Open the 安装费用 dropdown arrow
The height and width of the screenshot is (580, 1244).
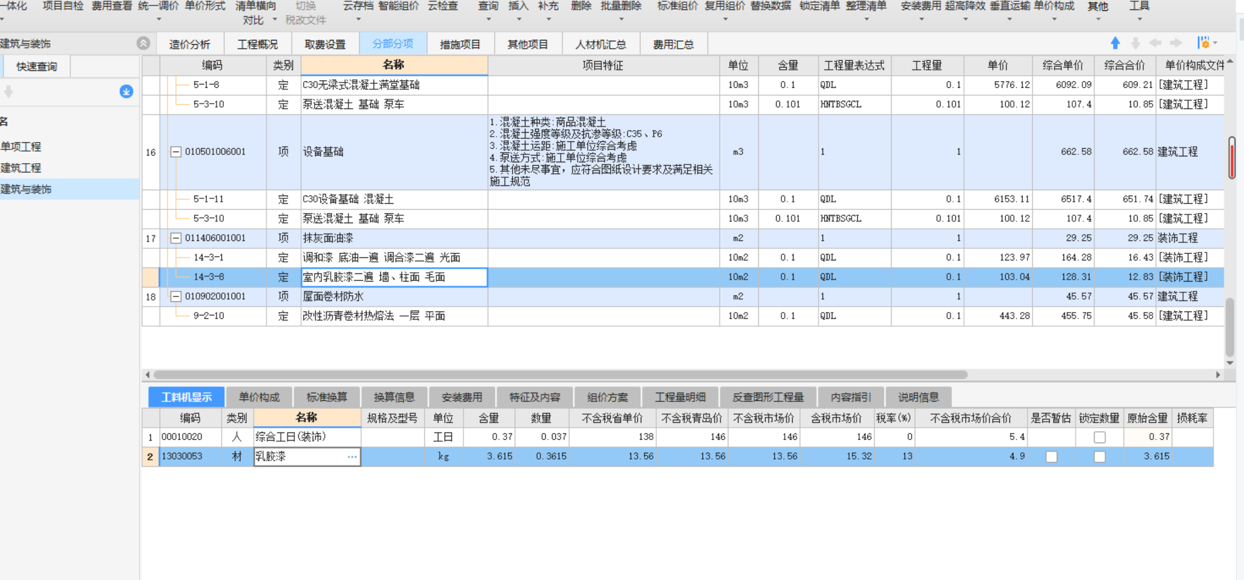921,20
